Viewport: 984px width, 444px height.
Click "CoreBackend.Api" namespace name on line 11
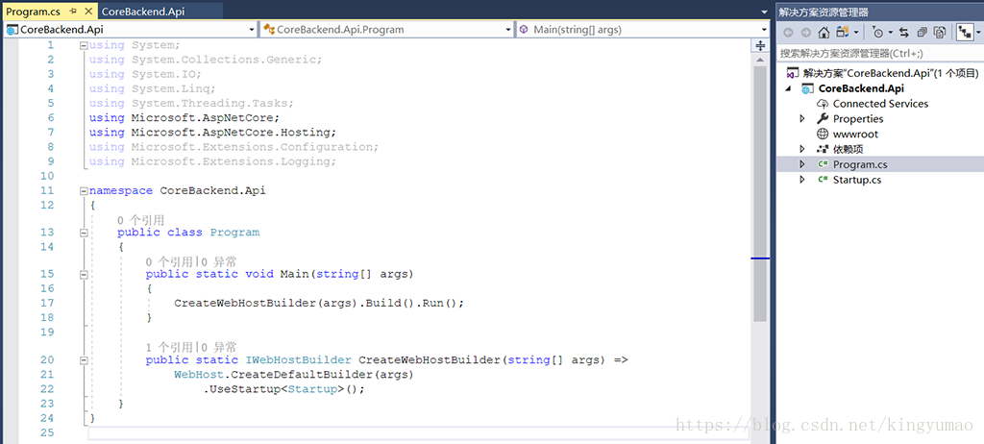(212, 190)
